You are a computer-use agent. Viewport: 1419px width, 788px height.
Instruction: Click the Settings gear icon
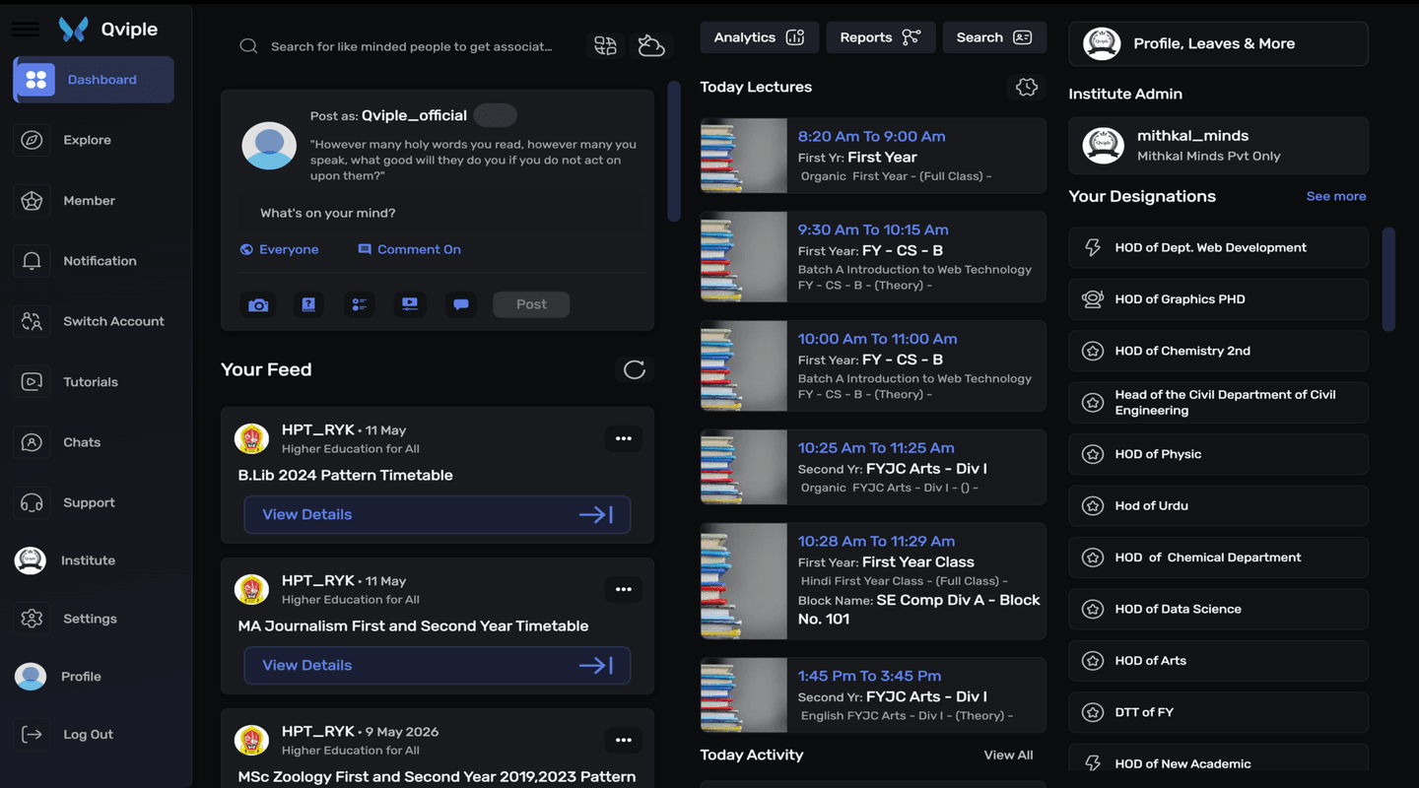32,619
